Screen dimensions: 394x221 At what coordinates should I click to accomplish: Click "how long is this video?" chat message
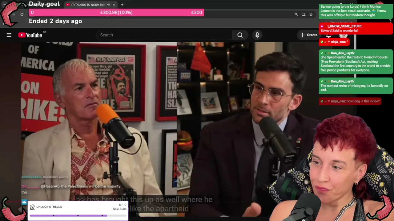[363, 101]
